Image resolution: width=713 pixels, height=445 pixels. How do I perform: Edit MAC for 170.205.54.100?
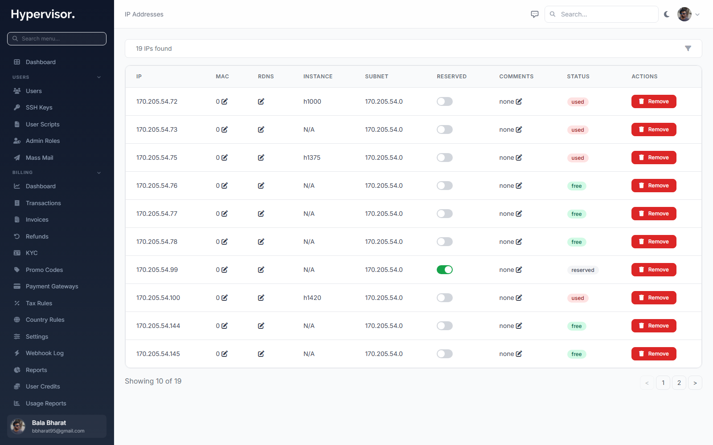225,298
